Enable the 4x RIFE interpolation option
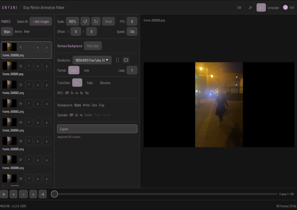The image size is (297, 210). click(x=76, y=93)
